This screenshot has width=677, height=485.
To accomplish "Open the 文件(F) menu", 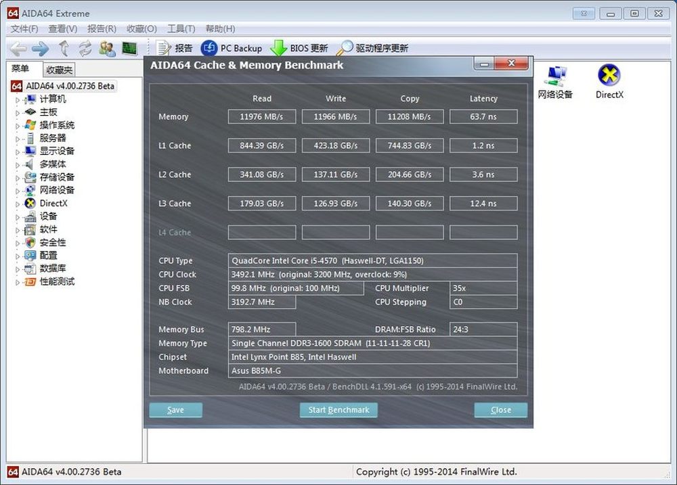I will coord(24,29).
